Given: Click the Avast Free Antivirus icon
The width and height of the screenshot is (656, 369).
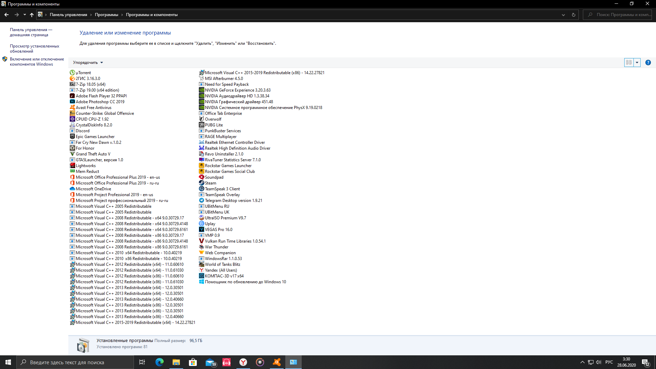Looking at the screenshot, I should click(x=72, y=108).
